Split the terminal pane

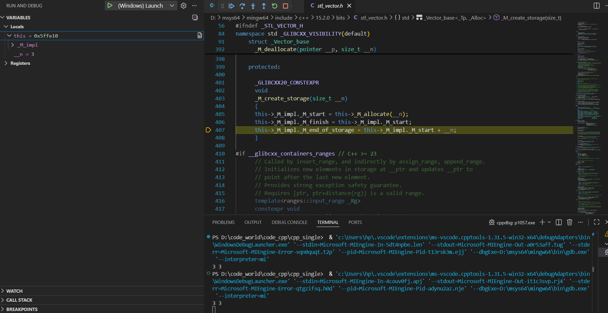click(559, 222)
